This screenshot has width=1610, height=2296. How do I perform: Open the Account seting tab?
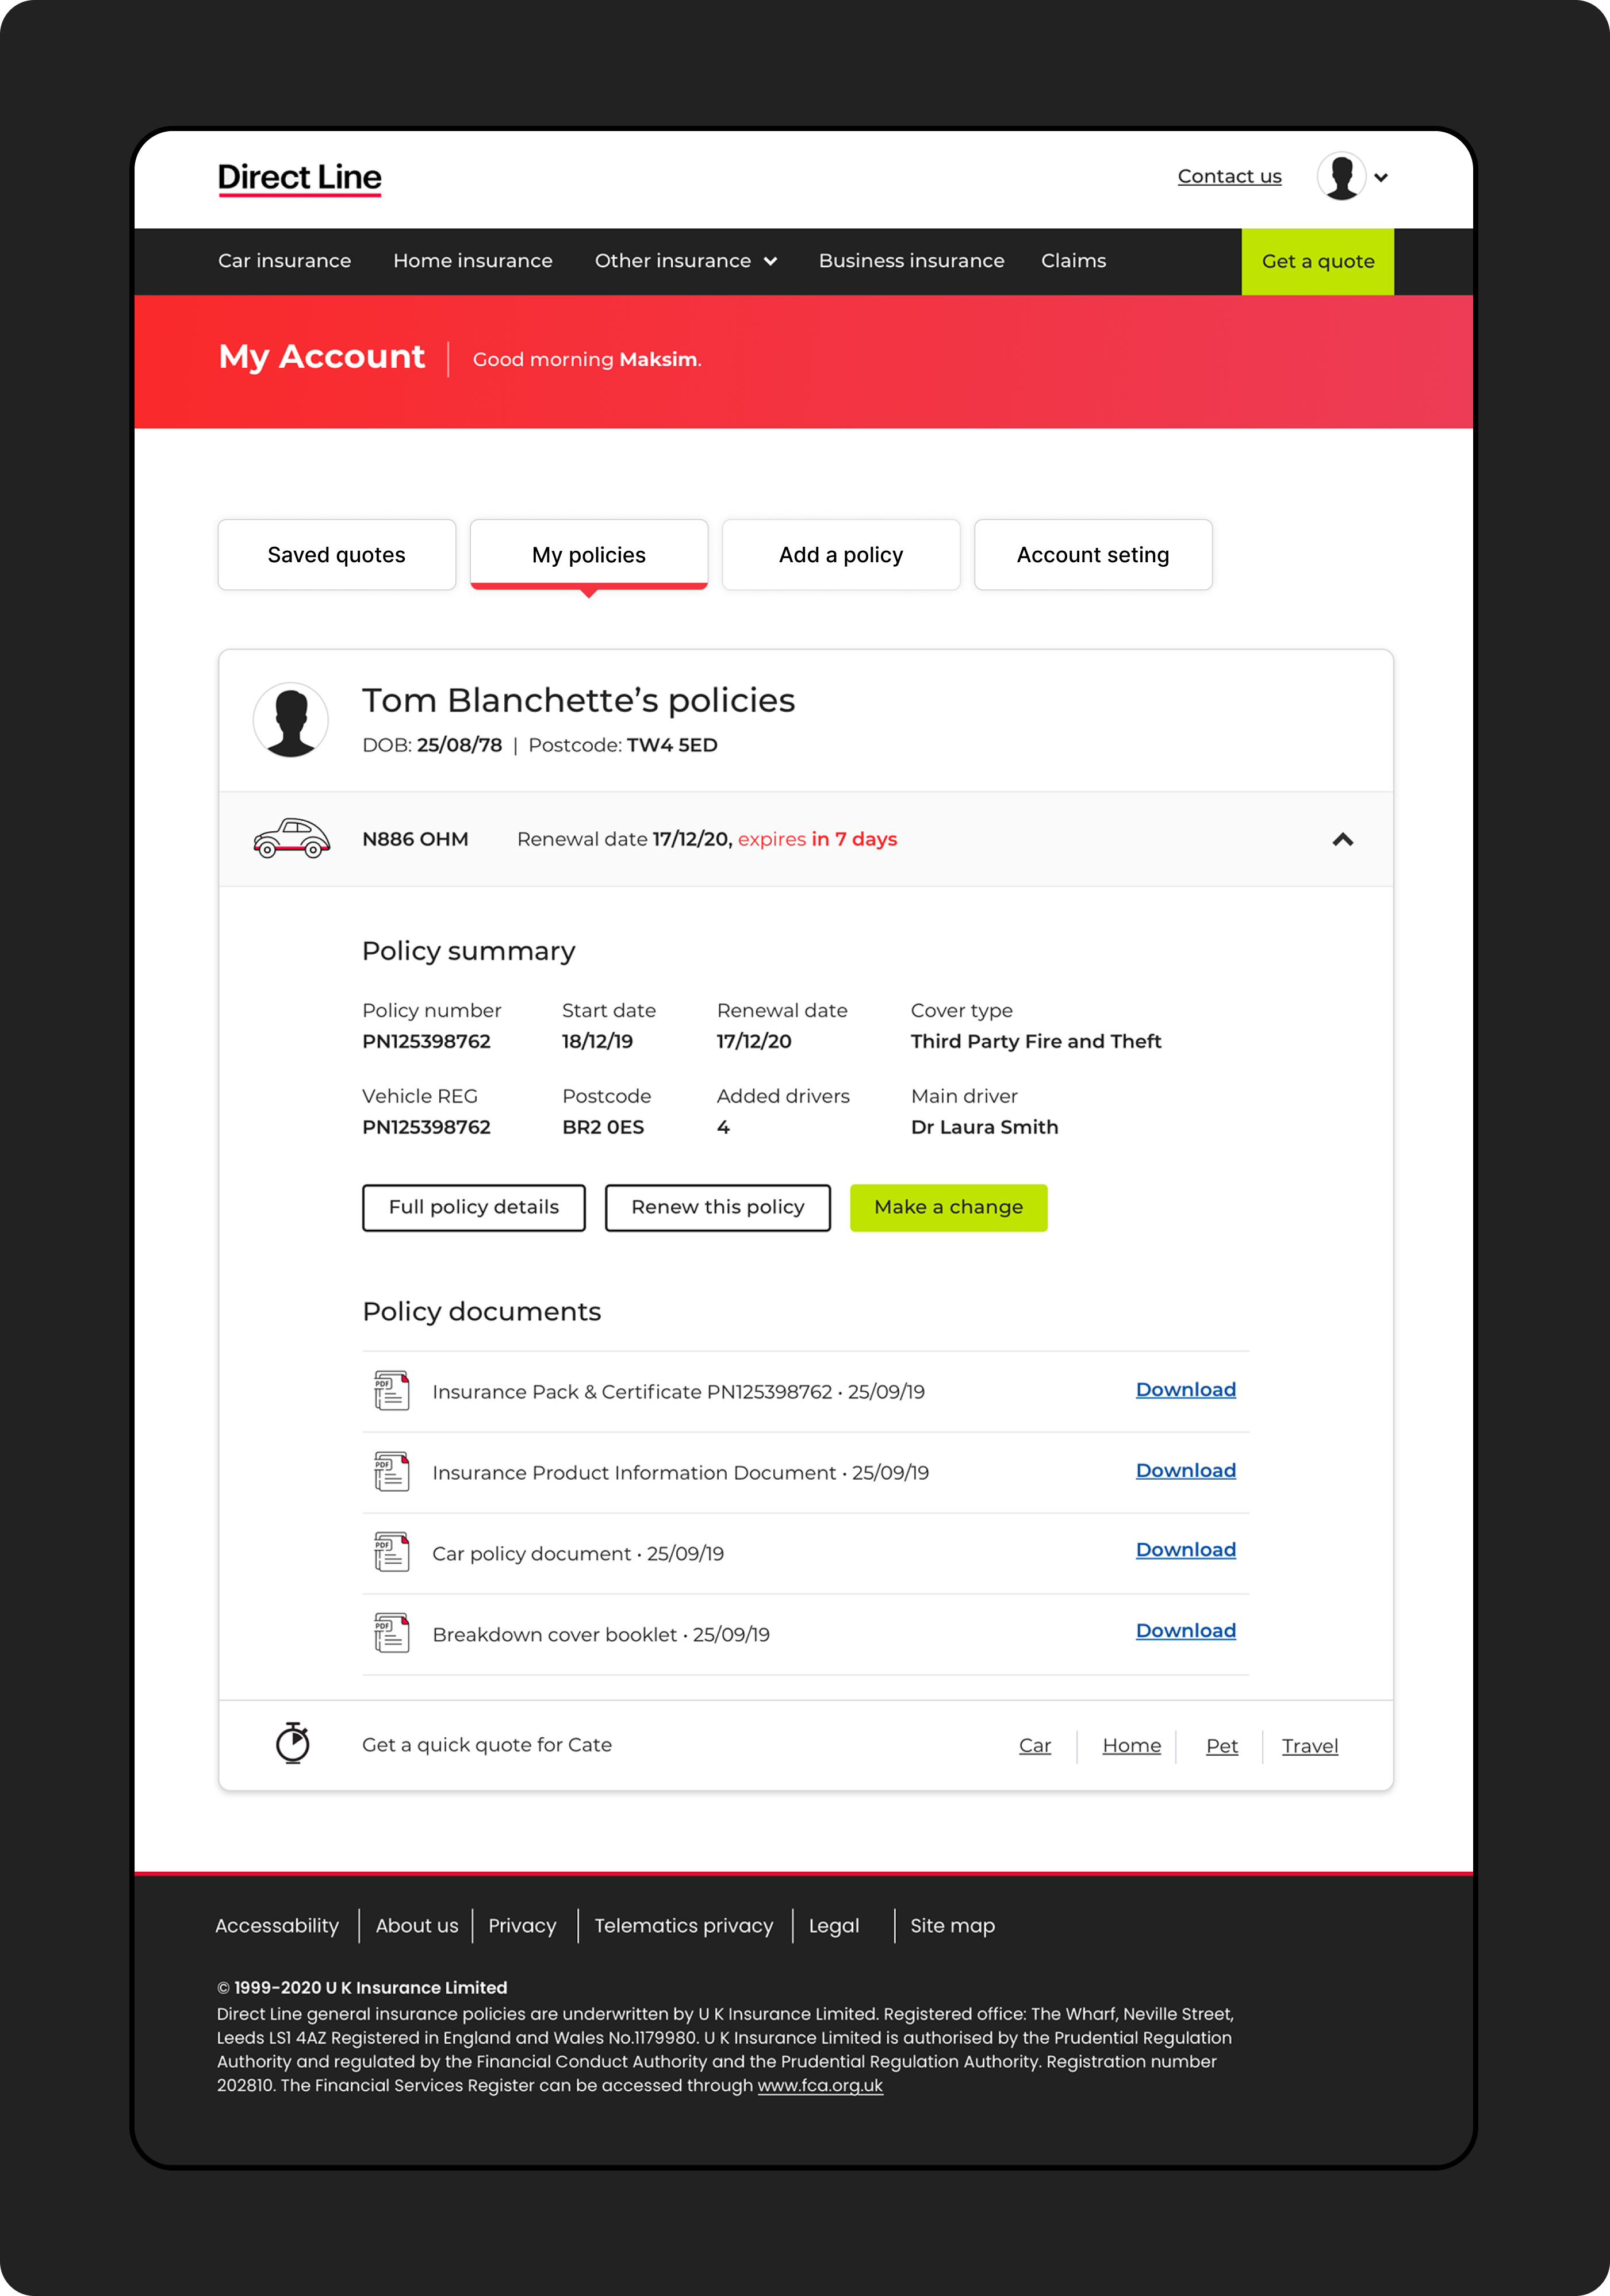click(x=1093, y=554)
